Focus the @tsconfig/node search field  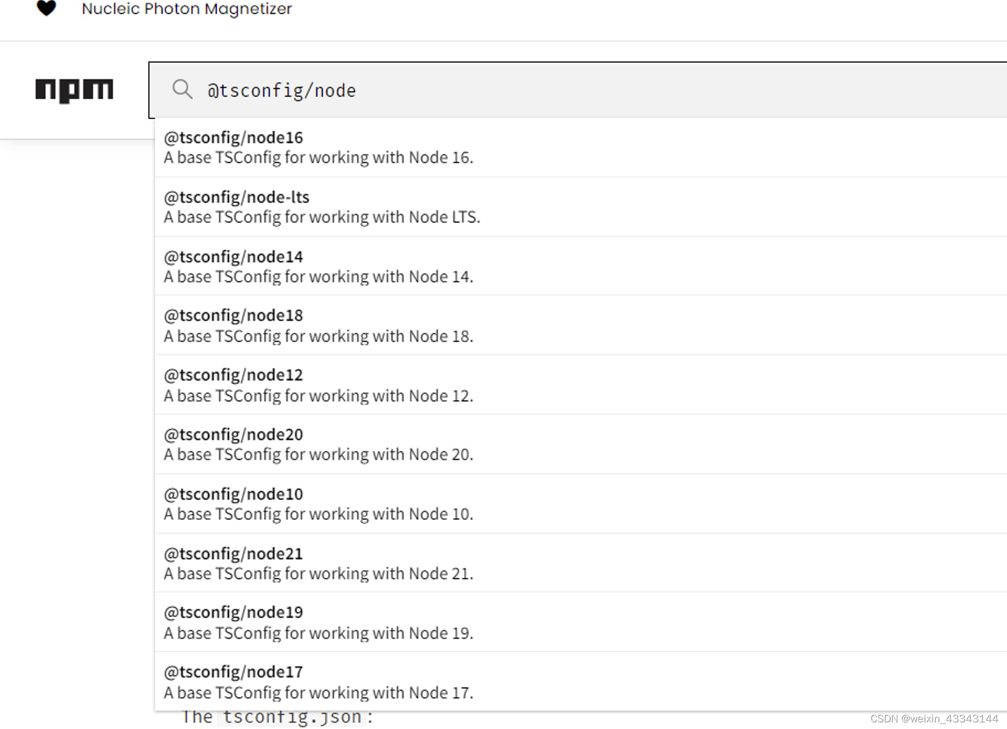(x=578, y=90)
